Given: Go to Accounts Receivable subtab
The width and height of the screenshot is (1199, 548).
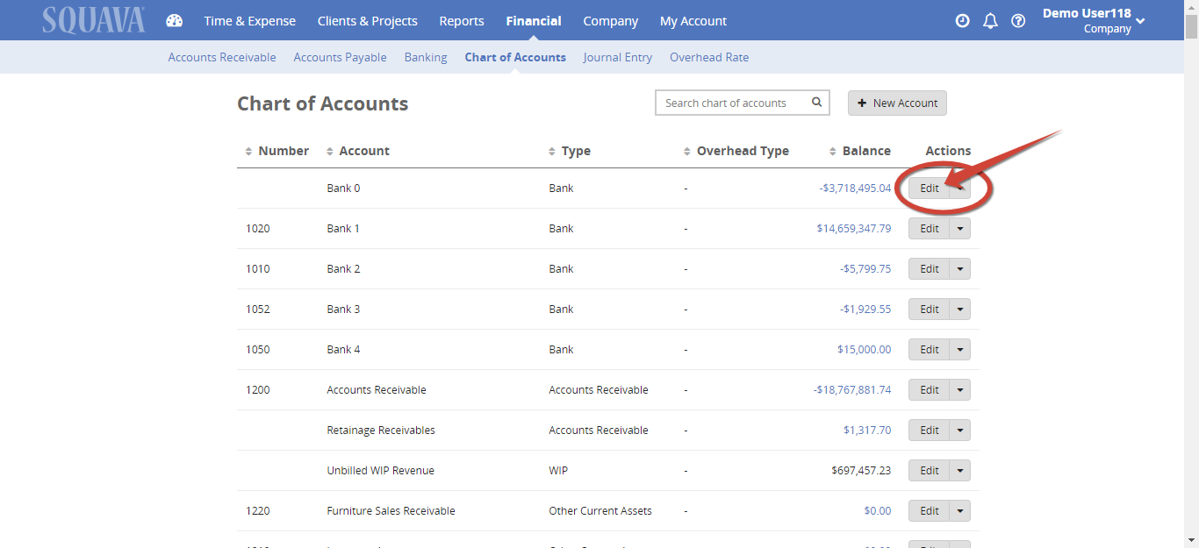Looking at the screenshot, I should coord(222,57).
